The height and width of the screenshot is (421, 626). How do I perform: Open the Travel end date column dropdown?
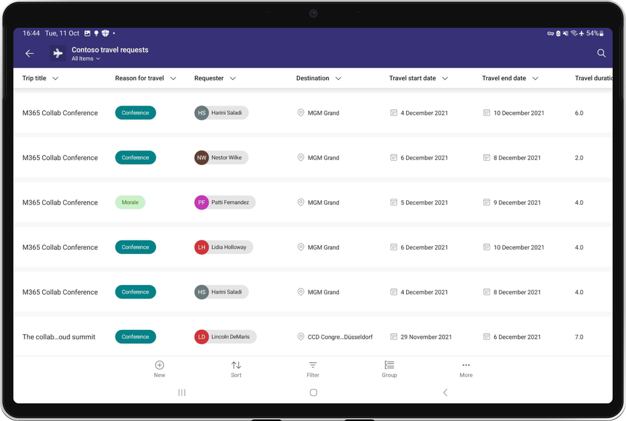click(535, 78)
